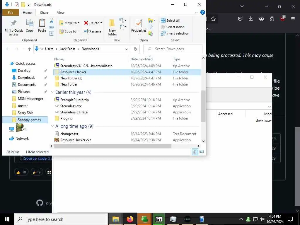Viewport: 300px width, 225px height.
Task: Refresh the Downloads folder view
Action: coord(135,49)
